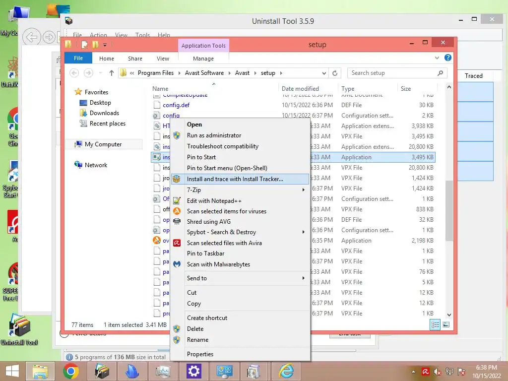508x381 pixels.
Task: Select Pin to Taskbar
Action: point(205,254)
